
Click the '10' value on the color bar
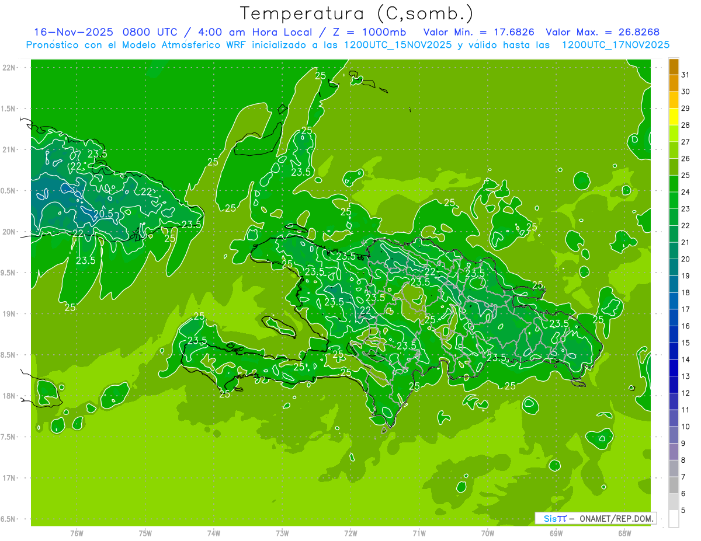[x=686, y=427]
